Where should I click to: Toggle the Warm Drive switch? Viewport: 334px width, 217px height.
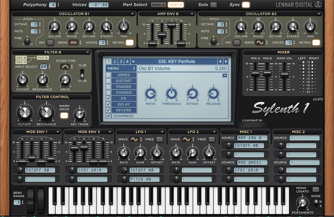pos(64,115)
